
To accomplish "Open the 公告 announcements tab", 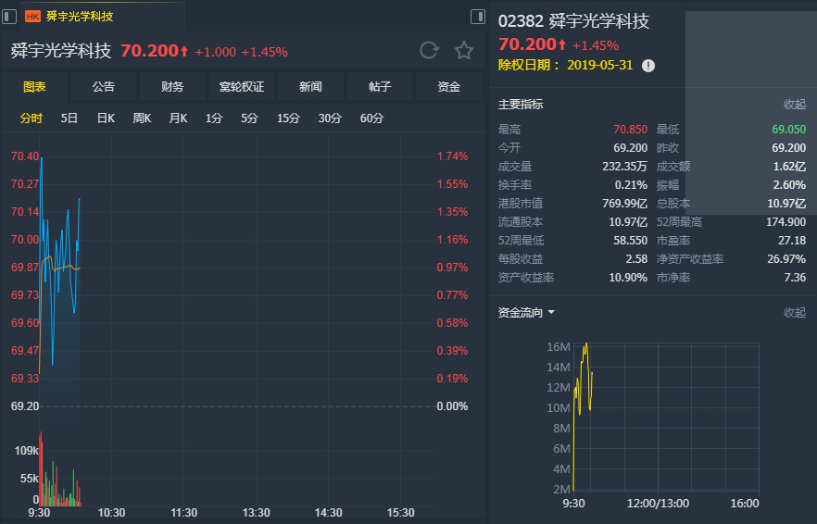I will tap(104, 87).
